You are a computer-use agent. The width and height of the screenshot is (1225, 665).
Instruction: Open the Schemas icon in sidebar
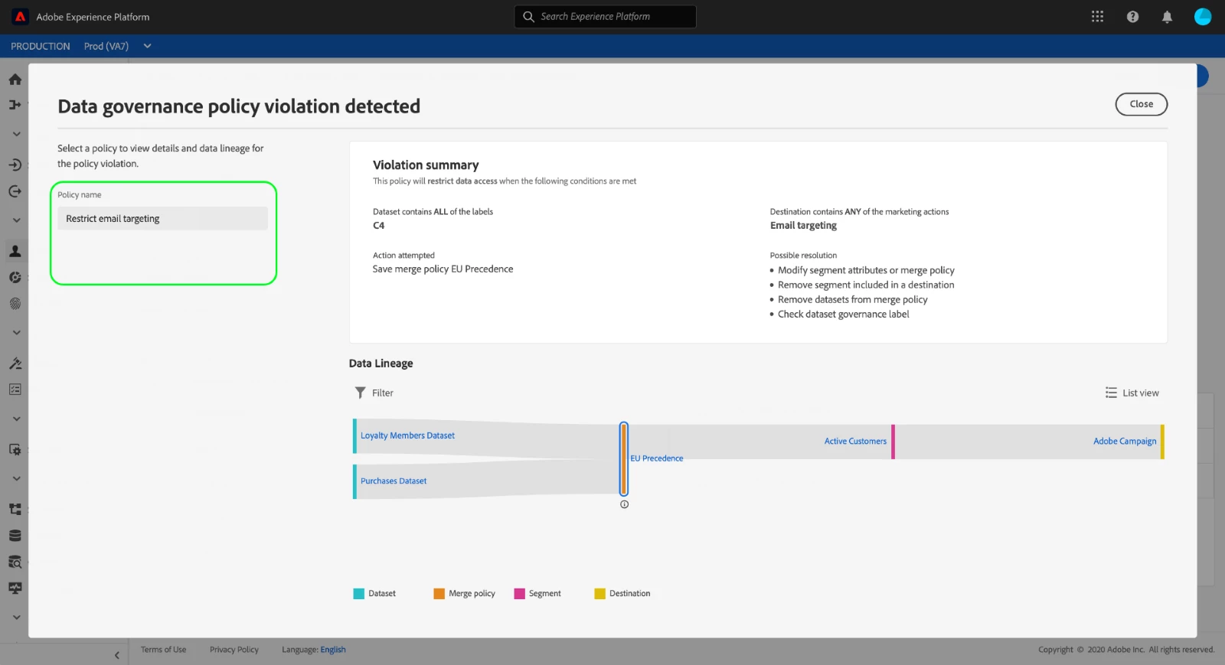pyautogui.click(x=15, y=509)
